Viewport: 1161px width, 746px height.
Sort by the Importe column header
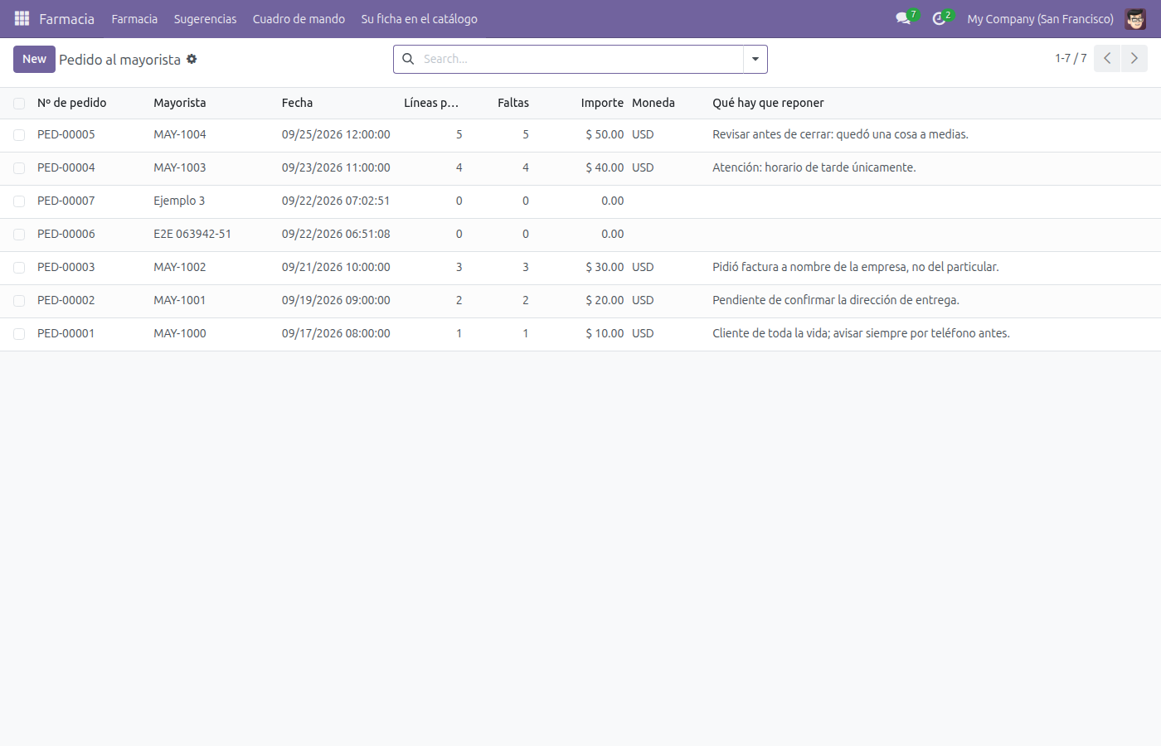pos(602,103)
